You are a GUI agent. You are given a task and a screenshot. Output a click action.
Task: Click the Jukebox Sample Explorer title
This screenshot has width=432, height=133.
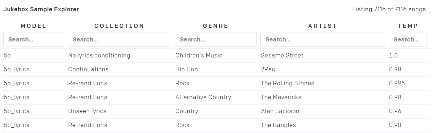coord(41,9)
